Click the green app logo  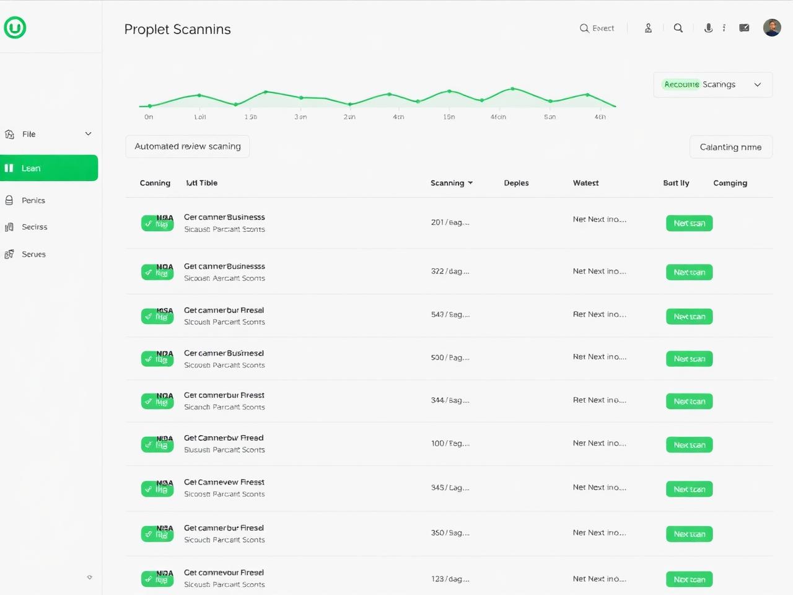point(15,27)
